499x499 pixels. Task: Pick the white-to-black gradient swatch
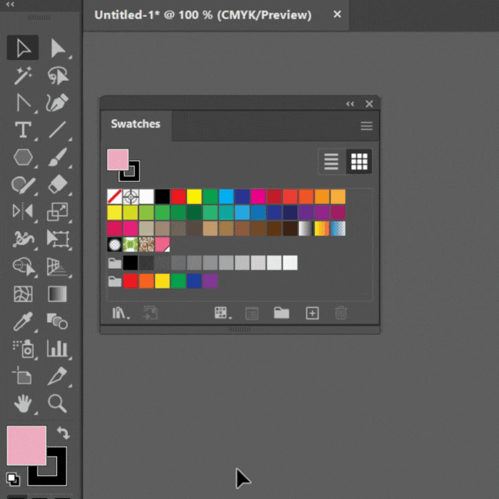point(306,229)
